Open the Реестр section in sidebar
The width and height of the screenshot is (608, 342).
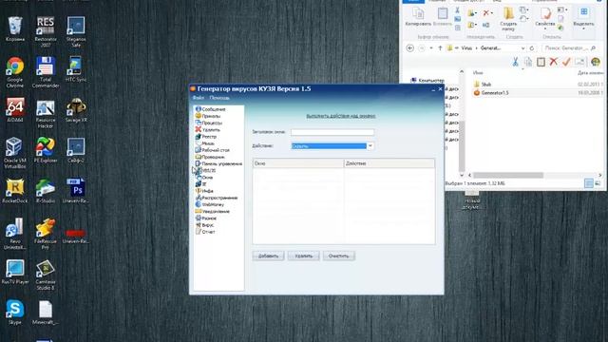(206, 137)
